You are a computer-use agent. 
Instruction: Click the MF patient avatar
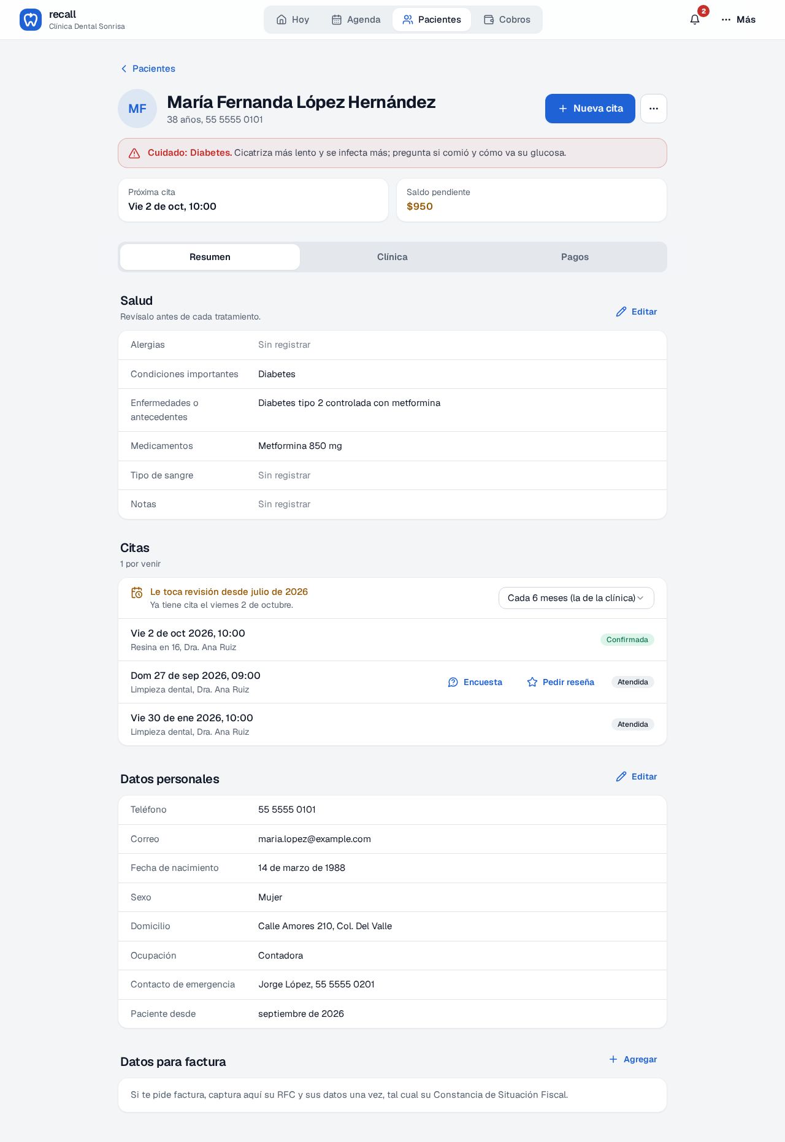(137, 109)
